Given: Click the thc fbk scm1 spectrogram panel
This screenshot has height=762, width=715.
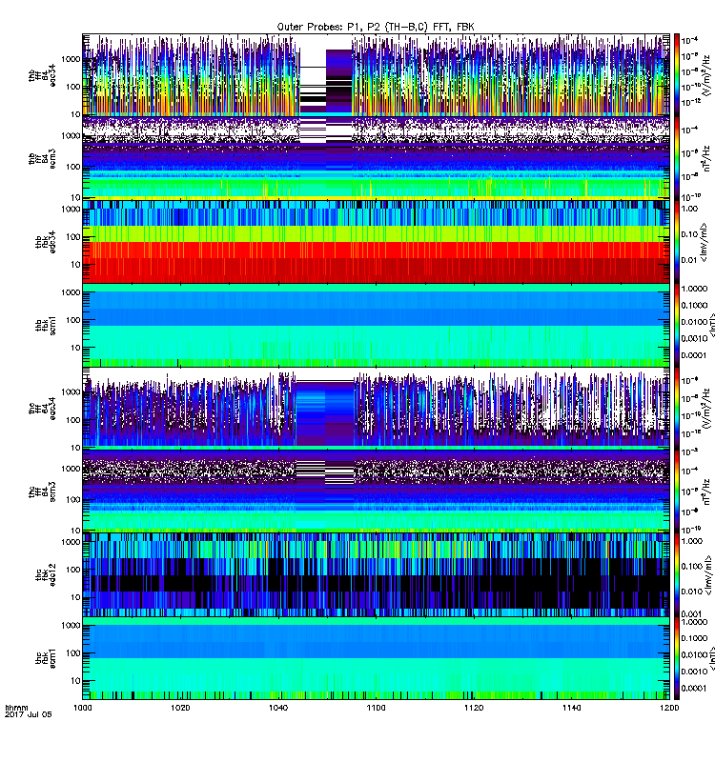Looking at the screenshot, I should coord(376,658).
